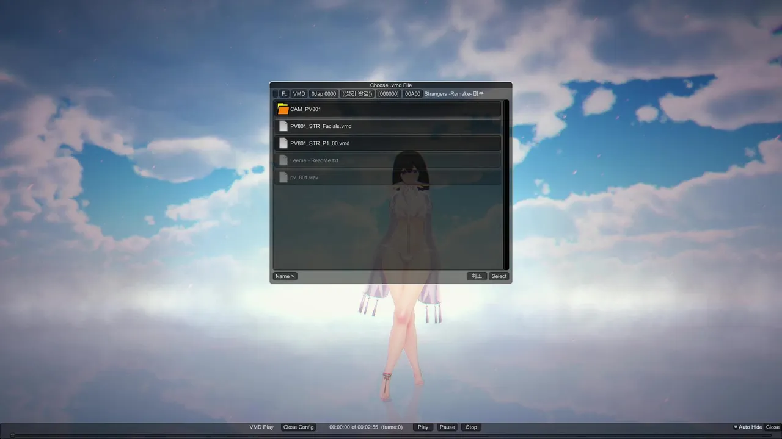The height and width of the screenshot is (439, 782).
Task: Click the pv_801.wav file name
Action: [304, 177]
